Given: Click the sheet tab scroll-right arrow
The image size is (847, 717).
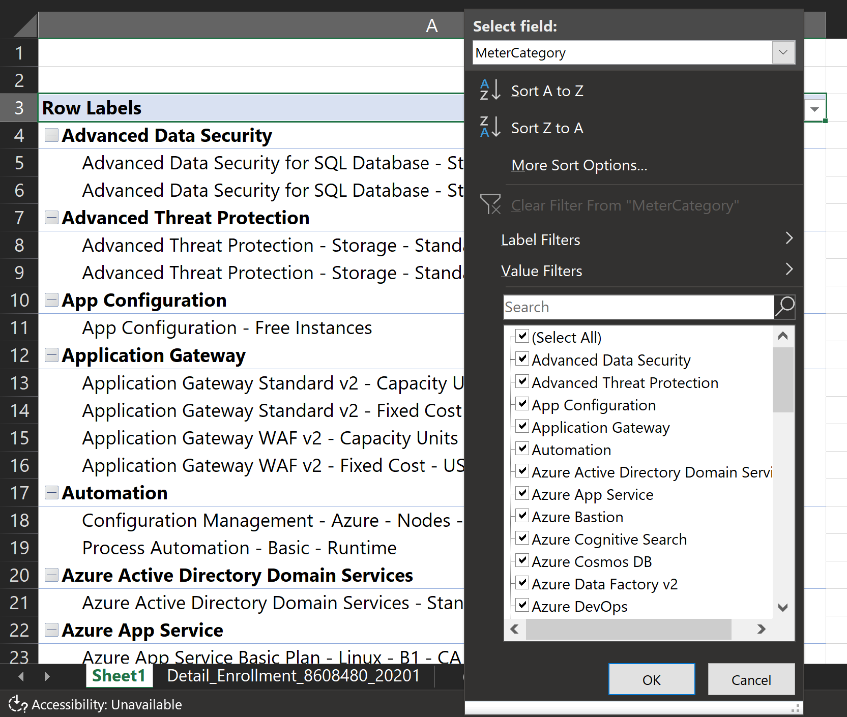Looking at the screenshot, I should 47,676.
